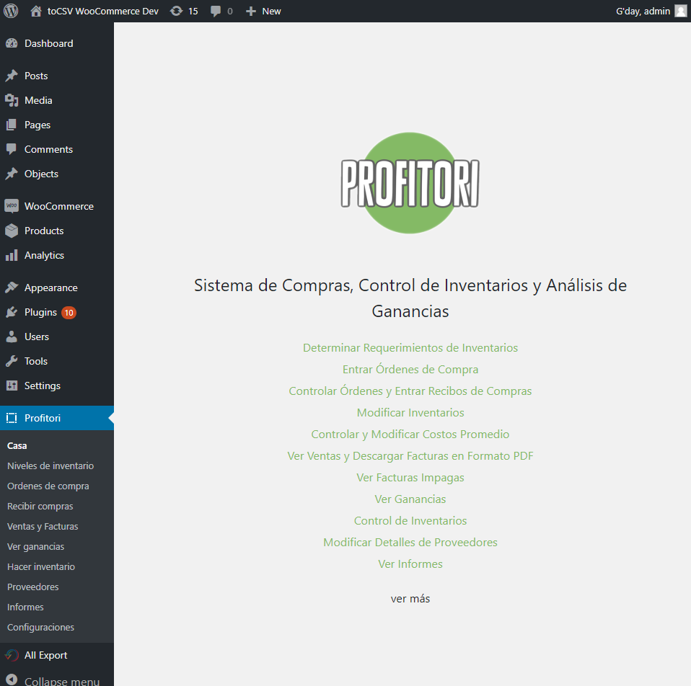Open Controlar y Modificar Costos Promedio link
The width and height of the screenshot is (691, 686).
[x=410, y=434]
